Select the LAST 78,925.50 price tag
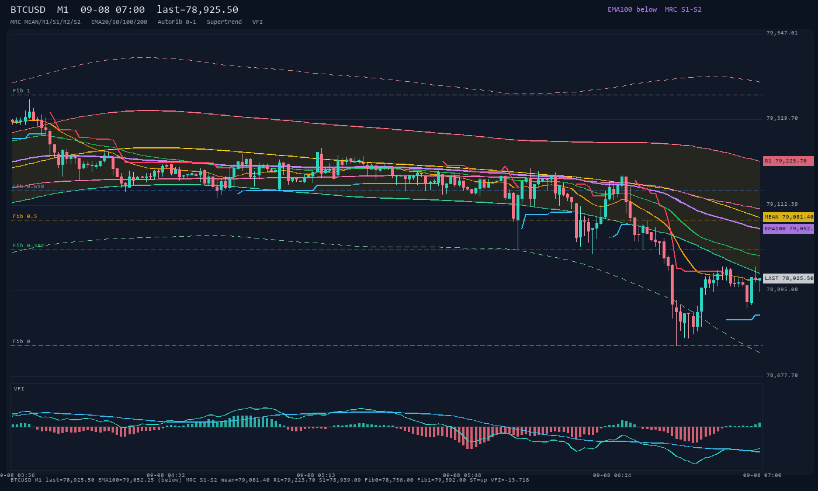The height and width of the screenshot is (491, 818). click(788, 279)
